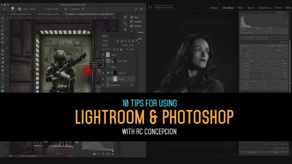Screen dimensions: 292x164
Task: Select the History Brush tool
Action: (2, 55)
